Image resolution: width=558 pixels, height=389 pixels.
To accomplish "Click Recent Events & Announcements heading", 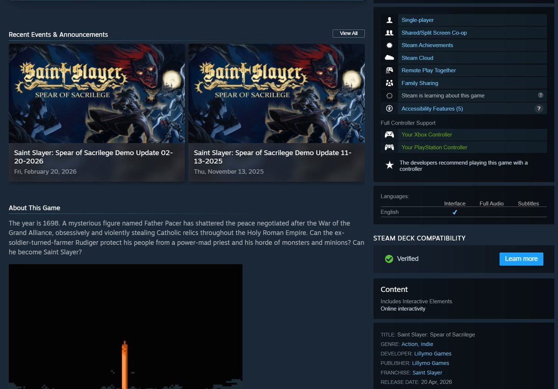I will pyautogui.click(x=58, y=34).
